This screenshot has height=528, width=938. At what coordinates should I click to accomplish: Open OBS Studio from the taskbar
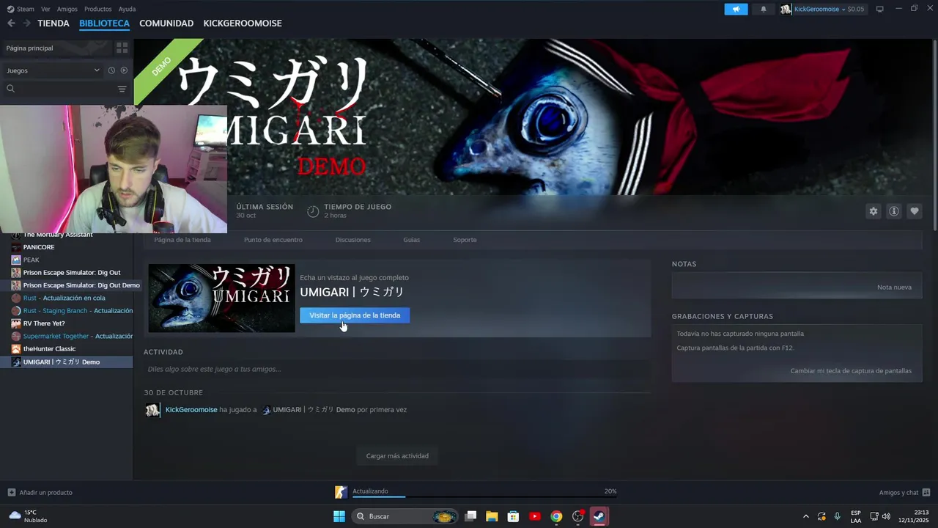pyautogui.click(x=578, y=516)
